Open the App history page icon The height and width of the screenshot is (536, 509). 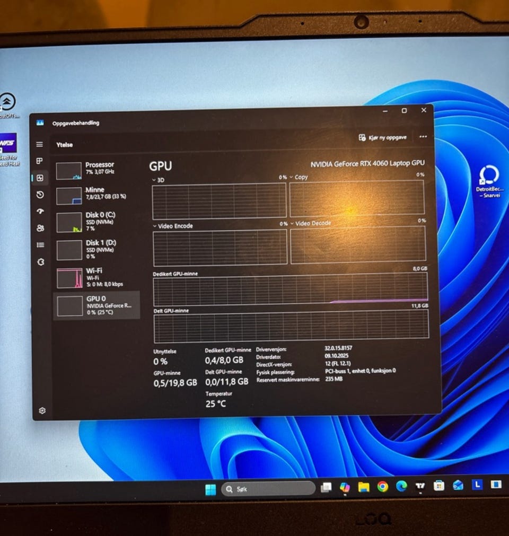tap(40, 195)
